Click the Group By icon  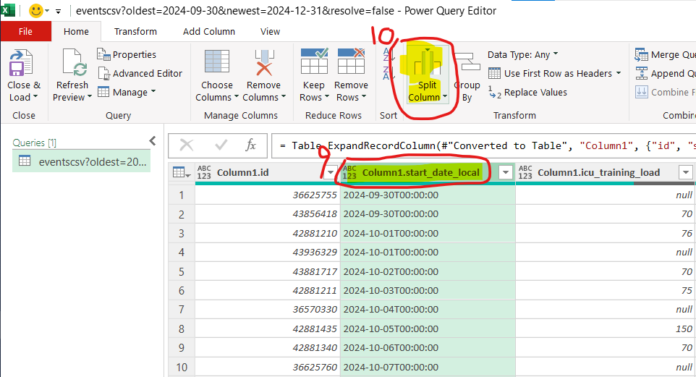click(x=468, y=62)
